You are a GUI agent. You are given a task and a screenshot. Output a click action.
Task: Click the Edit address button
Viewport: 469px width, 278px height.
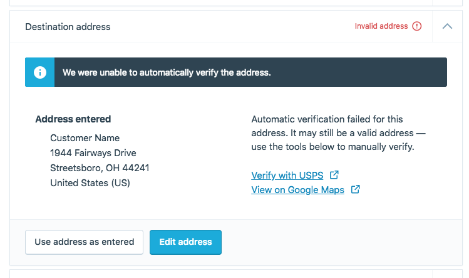(185, 242)
